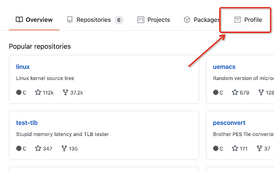Open the uemacs repository link

pos(224,67)
